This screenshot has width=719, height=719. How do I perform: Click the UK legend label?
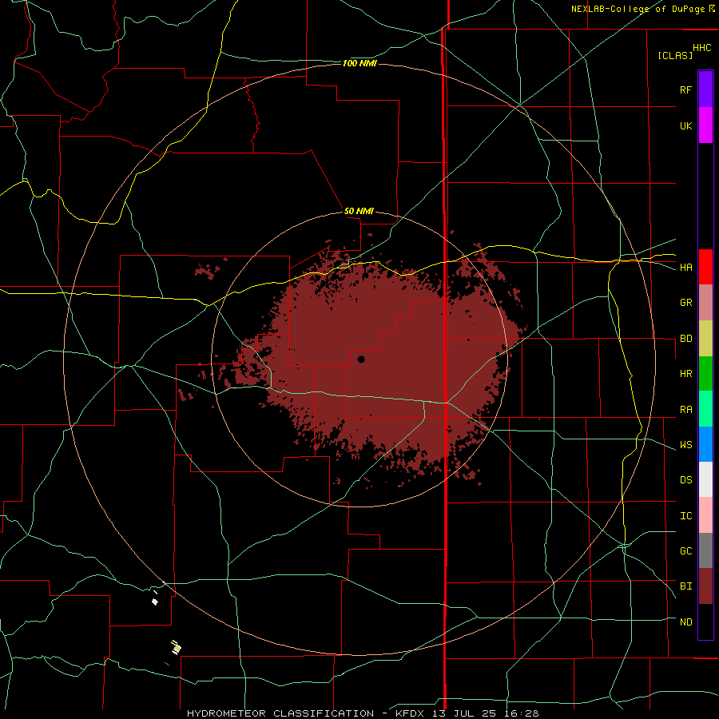click(685, 125)
